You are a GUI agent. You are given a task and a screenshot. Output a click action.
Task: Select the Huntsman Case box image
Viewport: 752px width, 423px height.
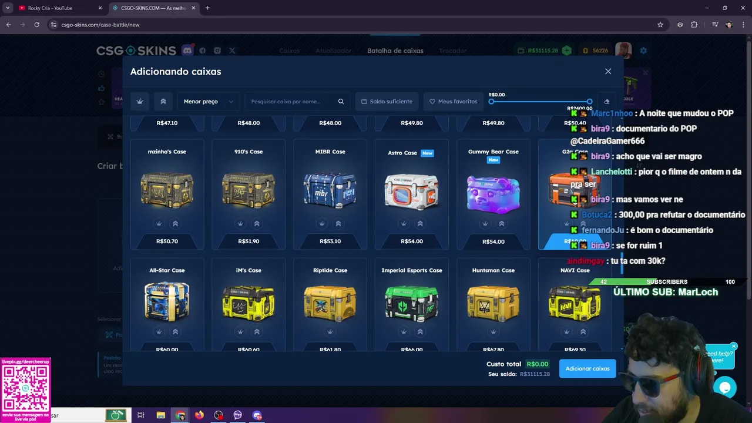coord(493,303)
